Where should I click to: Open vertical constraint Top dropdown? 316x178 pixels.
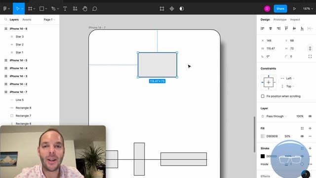click(x=290, y=86)
